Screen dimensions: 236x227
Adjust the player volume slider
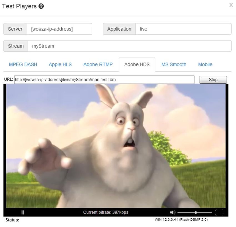point(194,213)
